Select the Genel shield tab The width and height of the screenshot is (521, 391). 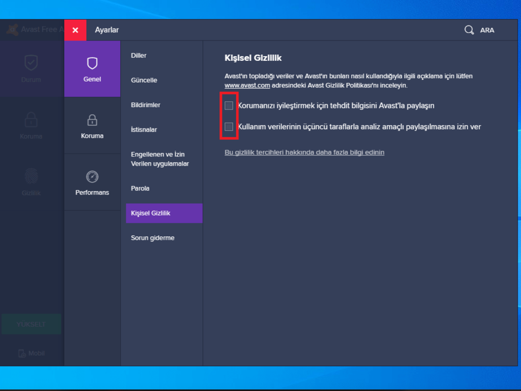[x=93, y=69]
